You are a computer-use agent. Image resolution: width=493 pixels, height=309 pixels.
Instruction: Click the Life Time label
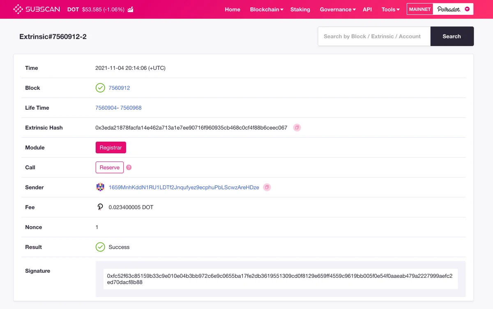click(x=37, y=108)
